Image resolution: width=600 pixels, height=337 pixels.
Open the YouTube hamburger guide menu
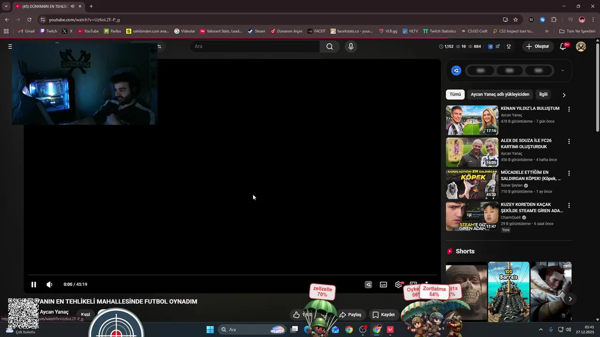[x=10, y=46]
